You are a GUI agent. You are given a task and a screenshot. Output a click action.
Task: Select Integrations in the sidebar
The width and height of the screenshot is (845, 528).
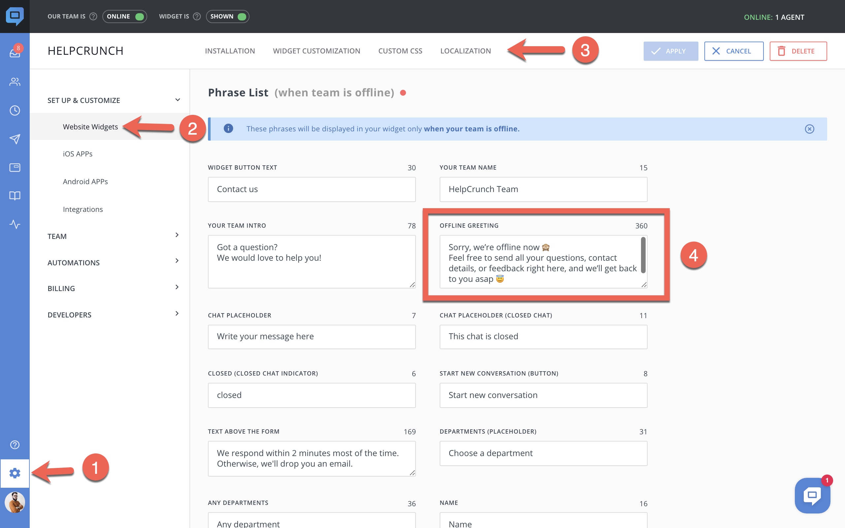83,209
